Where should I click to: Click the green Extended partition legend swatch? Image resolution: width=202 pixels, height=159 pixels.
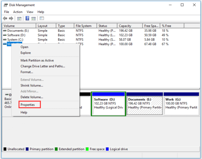(x=56, y=149)
